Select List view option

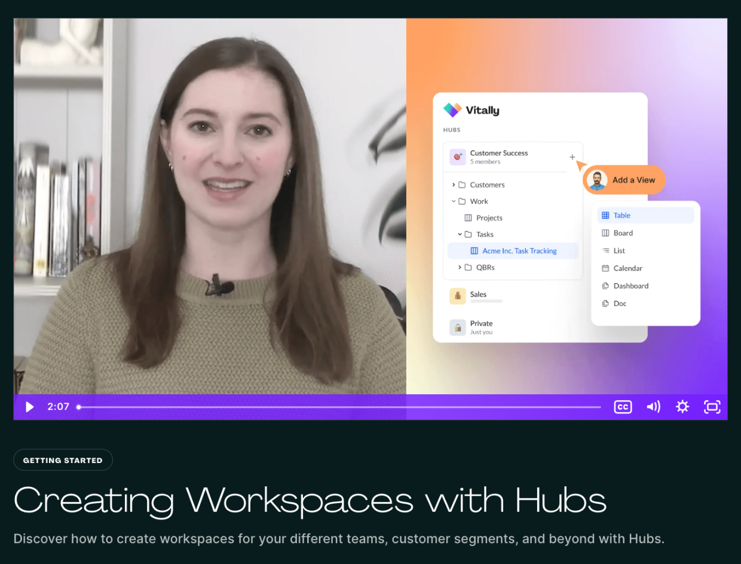point(645,250)
